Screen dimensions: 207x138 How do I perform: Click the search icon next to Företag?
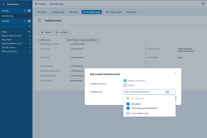[25, 11]
